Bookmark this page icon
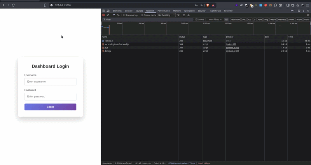This screenshot has height=165, width=311. (x=45, y=5)
